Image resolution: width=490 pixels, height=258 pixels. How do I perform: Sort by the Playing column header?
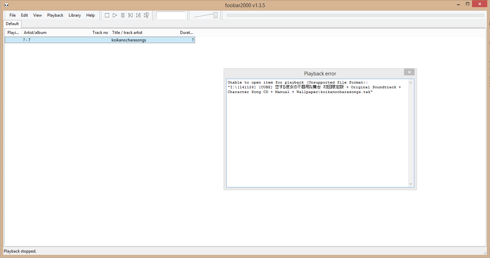(13, 33)
